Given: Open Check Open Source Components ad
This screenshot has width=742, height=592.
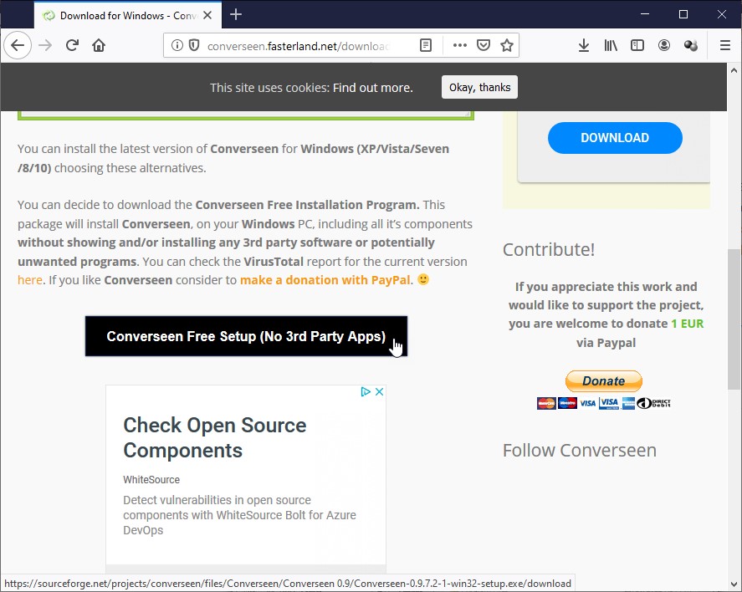Looking at the screenshot, I should (x=215, y=438).
